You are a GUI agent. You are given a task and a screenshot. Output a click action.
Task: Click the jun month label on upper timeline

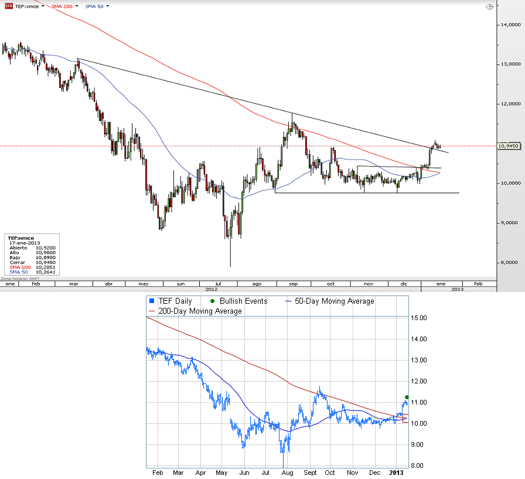(181, 284)
